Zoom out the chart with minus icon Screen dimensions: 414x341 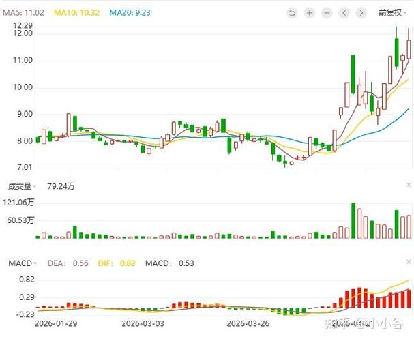327,13
